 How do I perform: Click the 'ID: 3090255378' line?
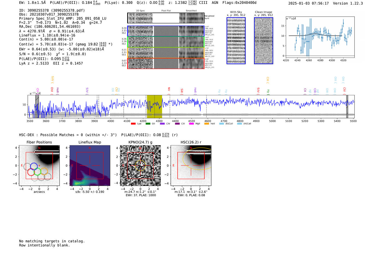pos(52,10)
